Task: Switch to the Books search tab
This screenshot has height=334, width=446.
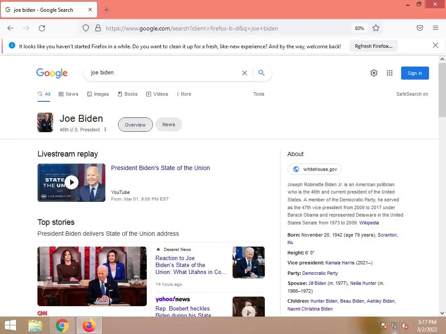Action: click(x=128, y=94)
